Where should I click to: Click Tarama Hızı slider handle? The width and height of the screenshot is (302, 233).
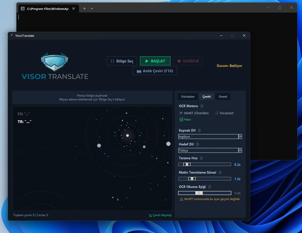[x=187, y=164]
